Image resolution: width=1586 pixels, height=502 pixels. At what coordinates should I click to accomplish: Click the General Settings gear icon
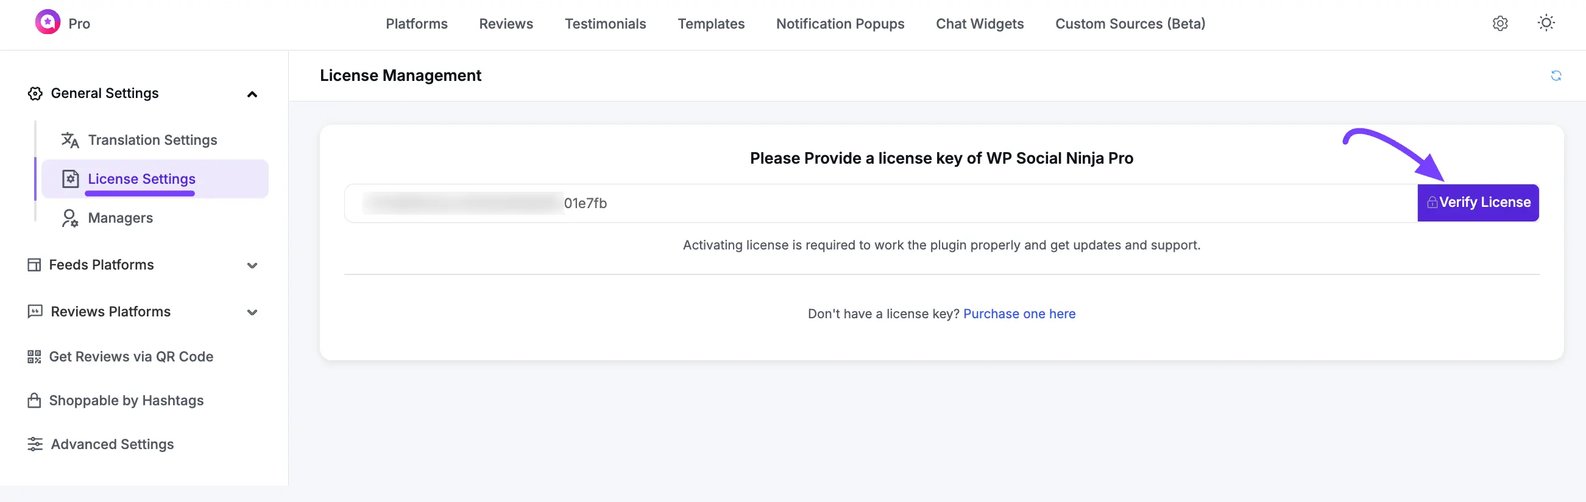35,94
